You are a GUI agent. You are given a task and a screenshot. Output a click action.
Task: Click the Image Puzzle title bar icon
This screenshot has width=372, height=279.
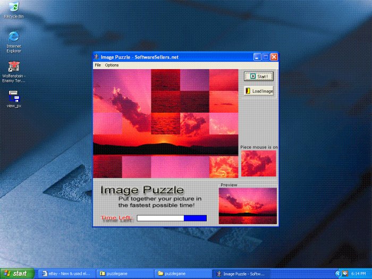pos(96,57)
